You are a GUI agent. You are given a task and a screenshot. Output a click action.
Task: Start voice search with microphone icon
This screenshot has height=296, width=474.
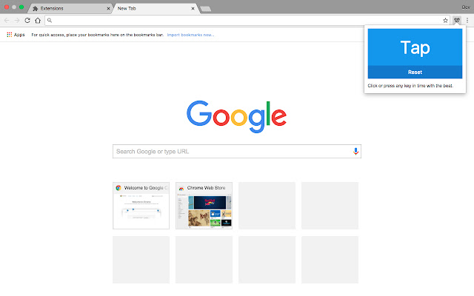click(x=355, y=151)
